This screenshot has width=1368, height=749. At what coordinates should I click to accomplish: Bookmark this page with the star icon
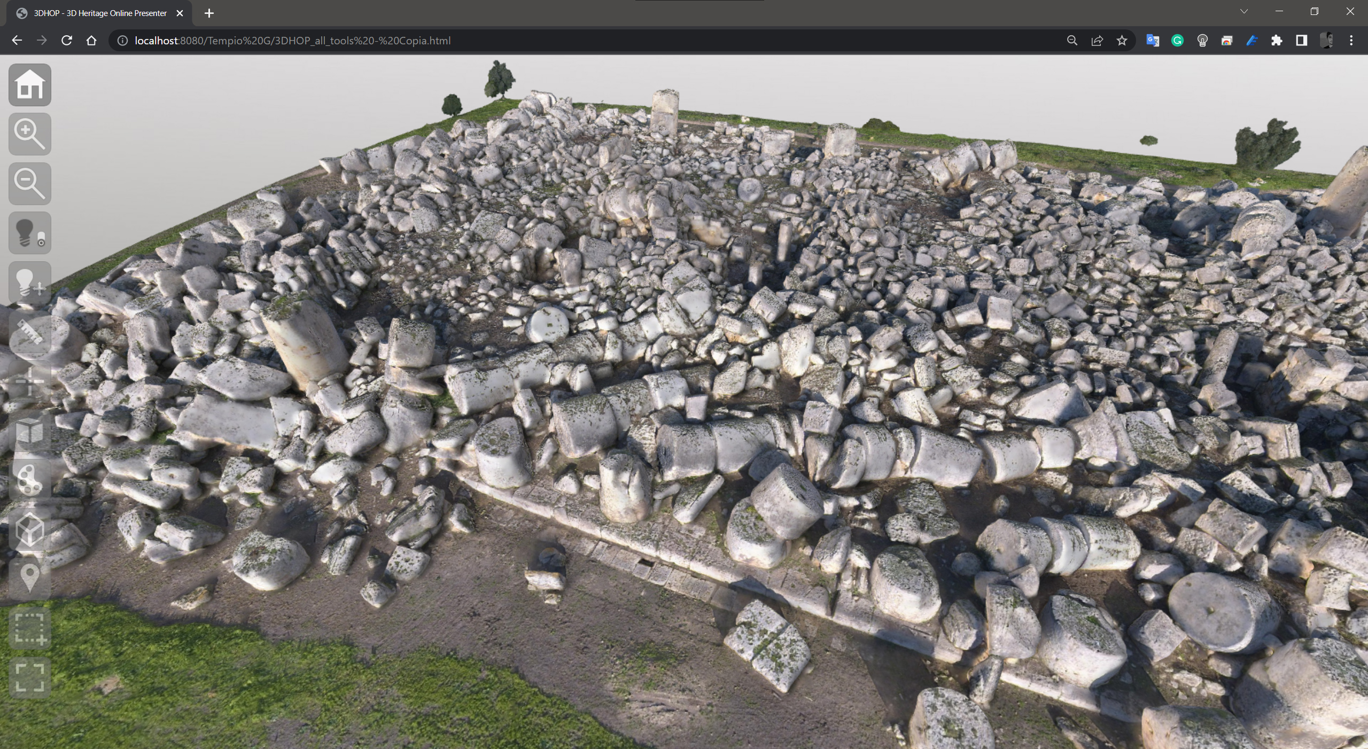[1122, 41]
